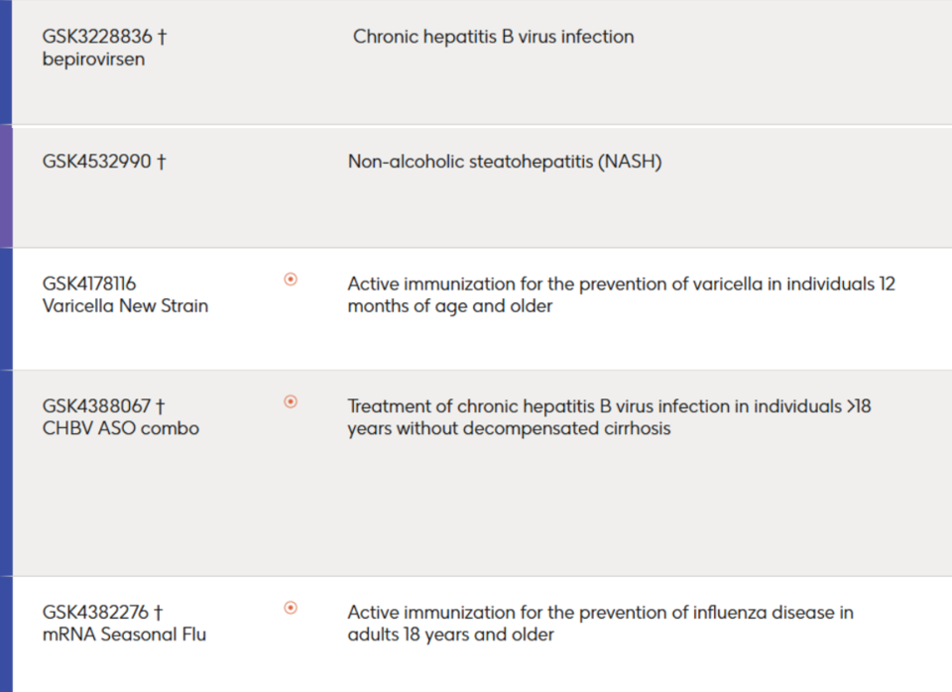Click the dagger symbol after GSK3228836
The image size is (952, 692).
(x=162, y=37)
